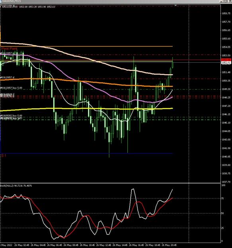The height and width of the screenshot is (248, 232).
Task: Select the red 'S 1' support label
Action: click(4, 156)
